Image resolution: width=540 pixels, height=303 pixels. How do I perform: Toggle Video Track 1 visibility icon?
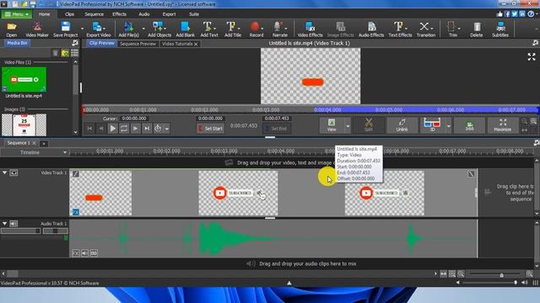coord(13,173)
